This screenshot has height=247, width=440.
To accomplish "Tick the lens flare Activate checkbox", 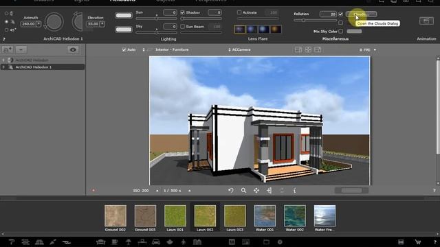I will point(239,12).
